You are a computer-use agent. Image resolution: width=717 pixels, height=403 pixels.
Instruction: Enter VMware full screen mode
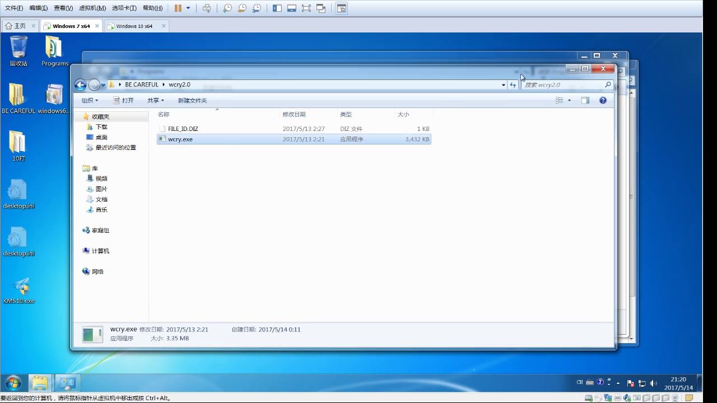pos(306,8)
